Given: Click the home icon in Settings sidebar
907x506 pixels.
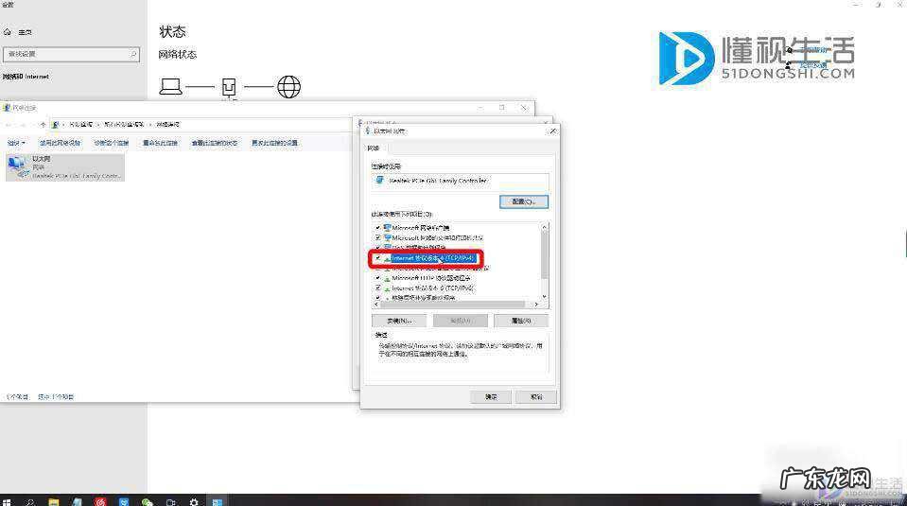Looking at the screenshot, I should click(8, 32).
